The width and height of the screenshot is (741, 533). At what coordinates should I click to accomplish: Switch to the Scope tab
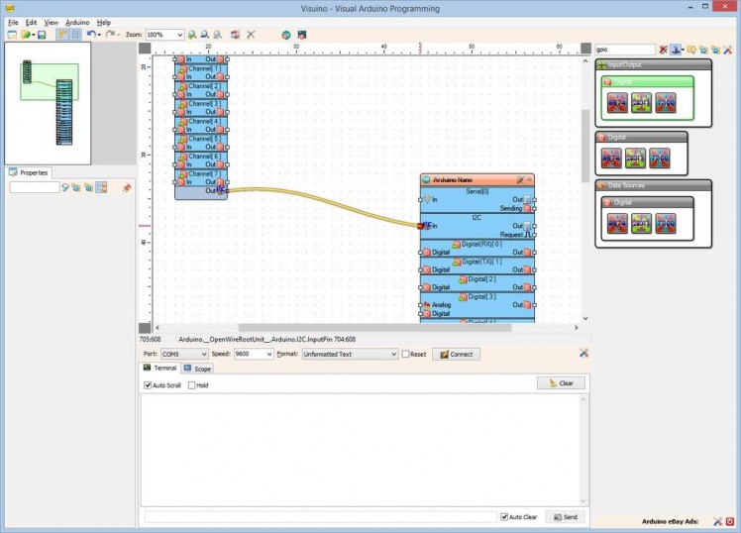[197, 369]
